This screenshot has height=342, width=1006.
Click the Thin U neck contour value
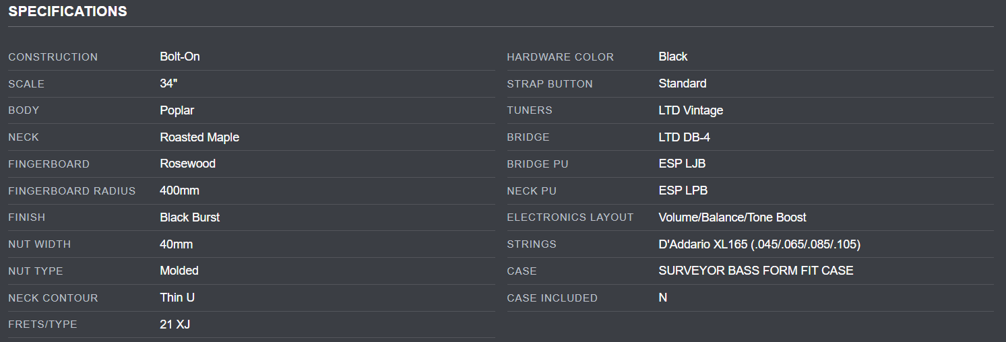[177, 298]
